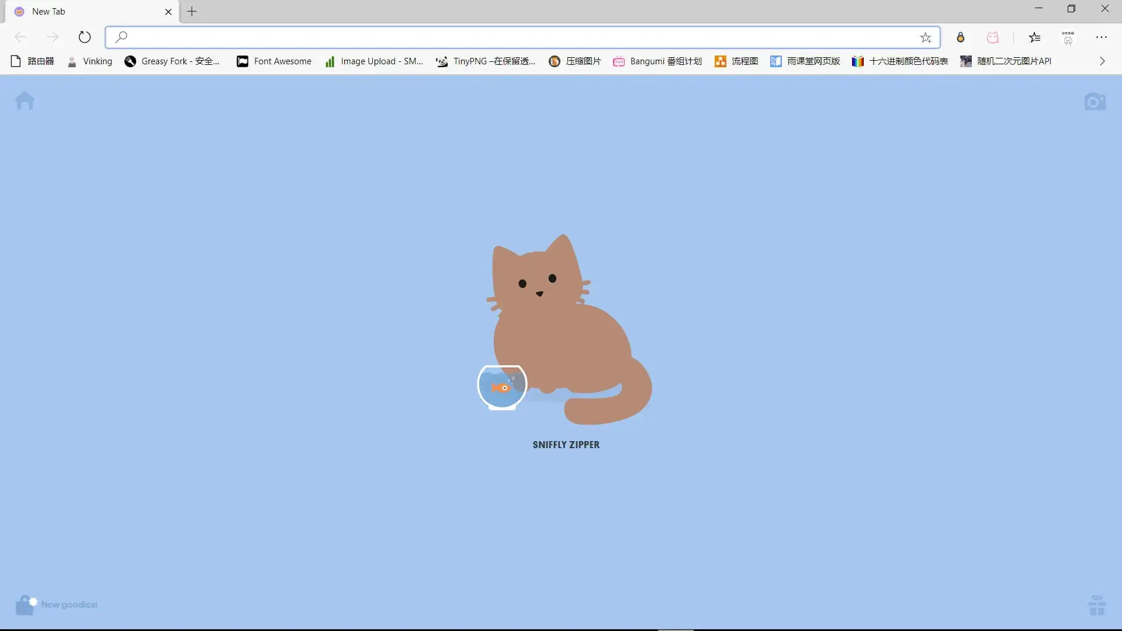This screenshot has height=631, width=1122.
Task: Close the New Tab tab
Action: tap(168, 12)
